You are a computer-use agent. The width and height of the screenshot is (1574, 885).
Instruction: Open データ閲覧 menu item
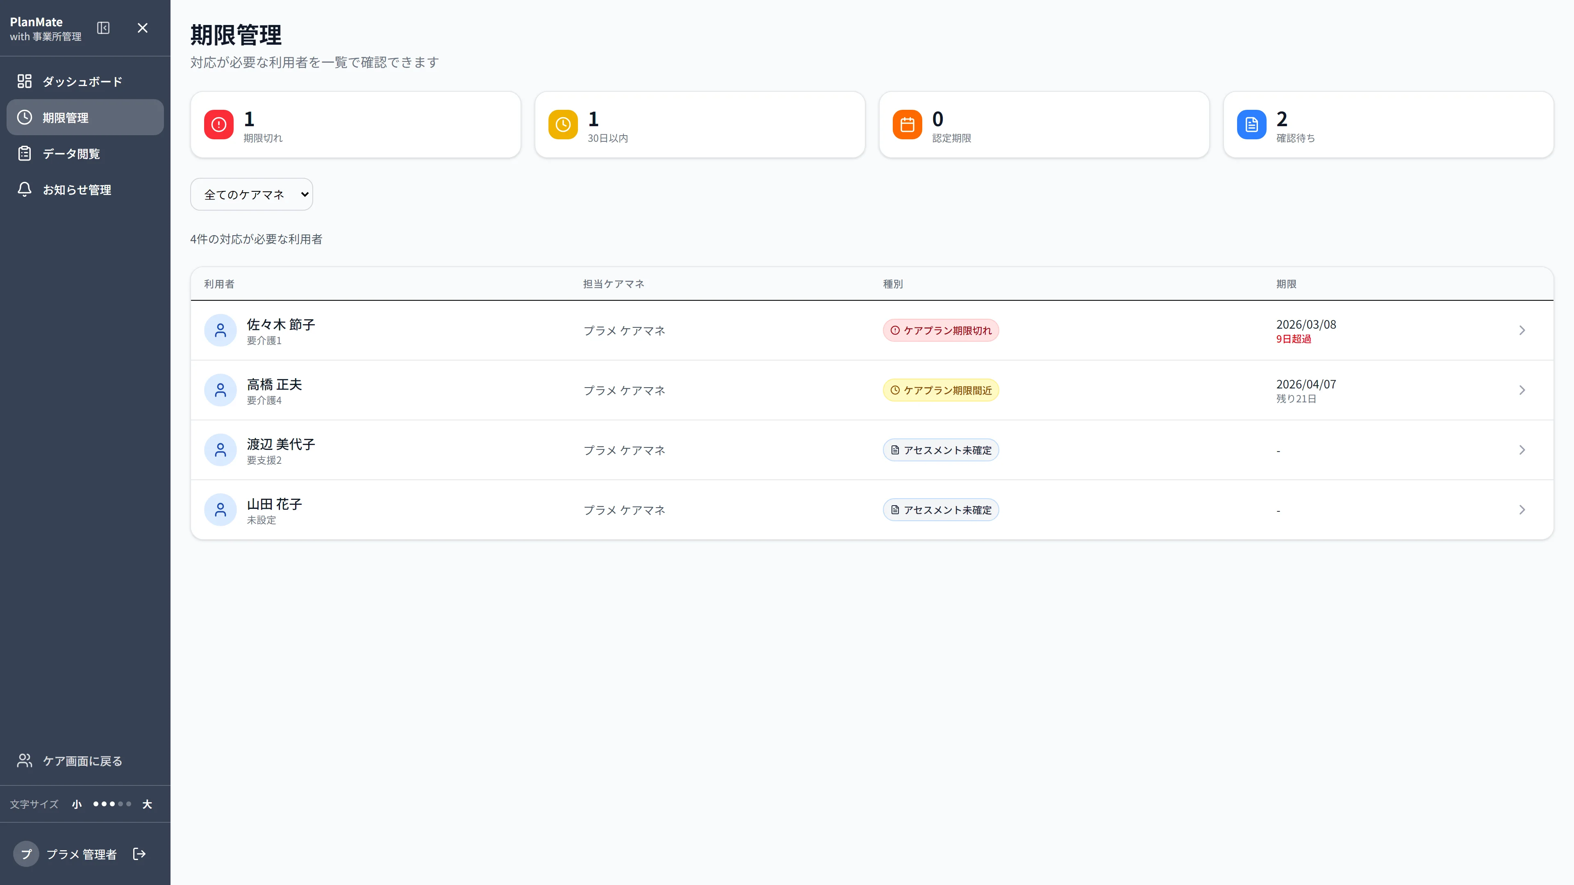coord(85,153)
